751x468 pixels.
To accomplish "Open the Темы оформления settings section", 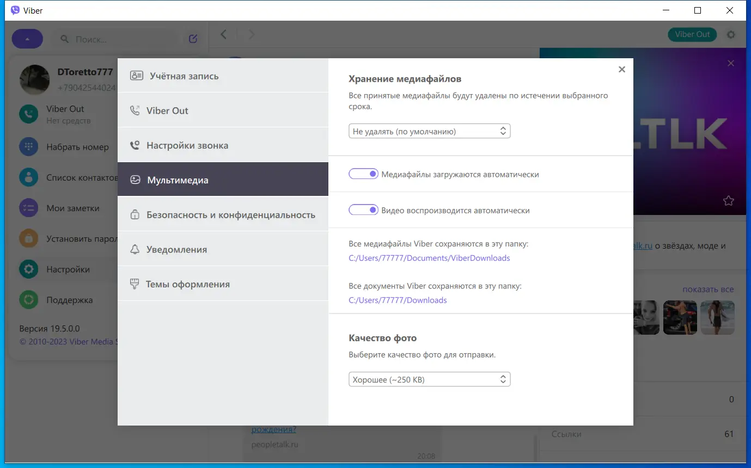I will pyautogui.click(x=187, y=284).
